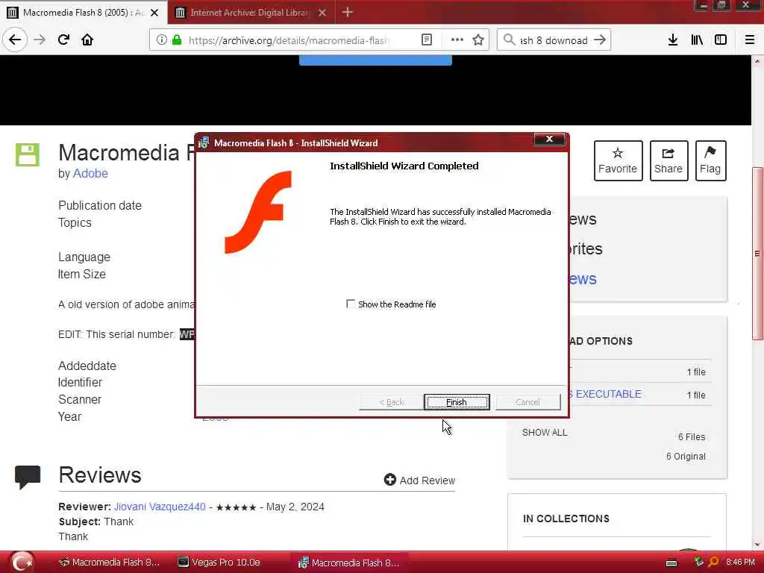This screenshot has width=764, height=573.
Task: Click the Share button
Action: click(x=668, y=161)
